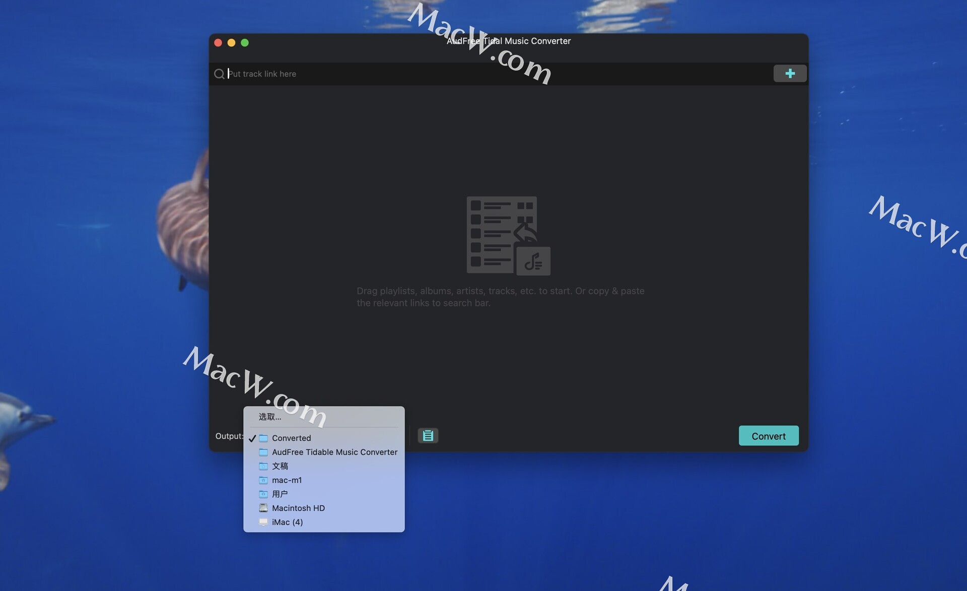Screen dimensions: 967x591
Task: Click the AudFree Tidal Music Converter title
Action: point(508,41)
